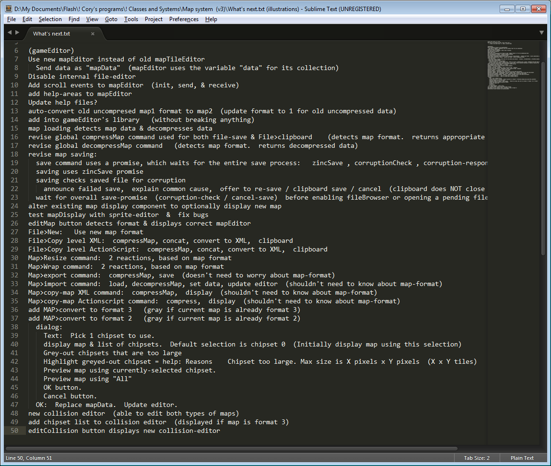This screenshot has width=551, height=466.
Task: Open the View menu
Action: point(92,19)
